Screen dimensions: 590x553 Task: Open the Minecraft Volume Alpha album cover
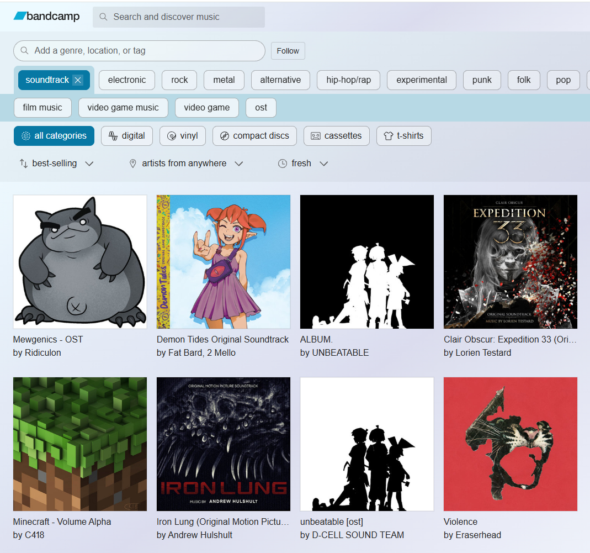coord(80,444)
